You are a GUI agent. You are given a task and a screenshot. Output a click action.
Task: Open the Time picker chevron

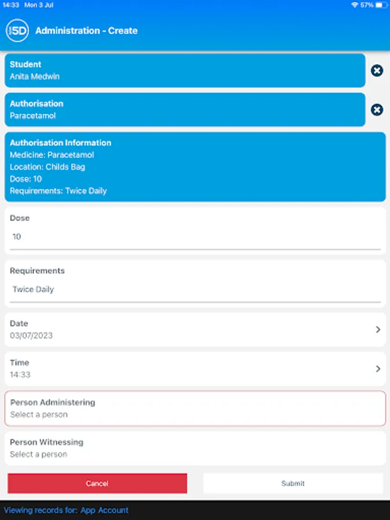378,369
